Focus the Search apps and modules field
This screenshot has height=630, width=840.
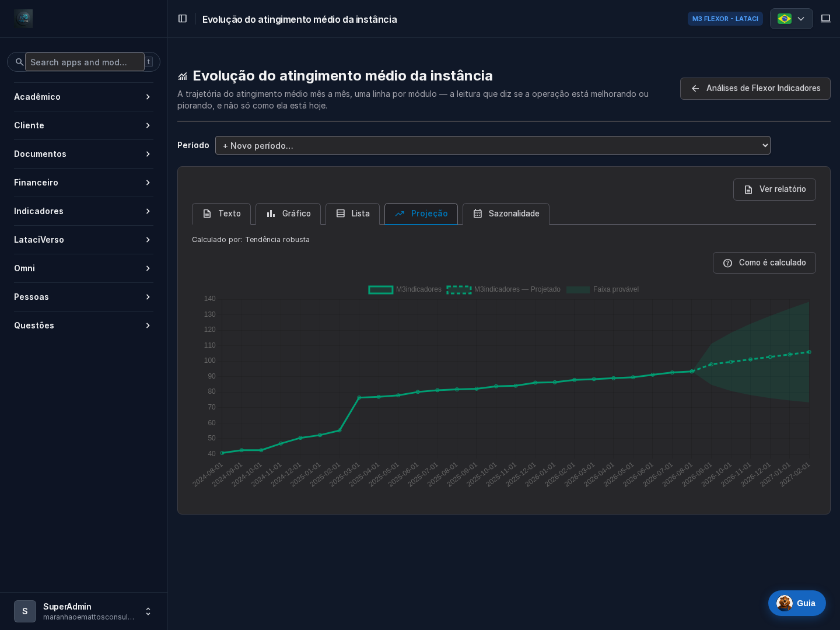(x=85, y=62)
